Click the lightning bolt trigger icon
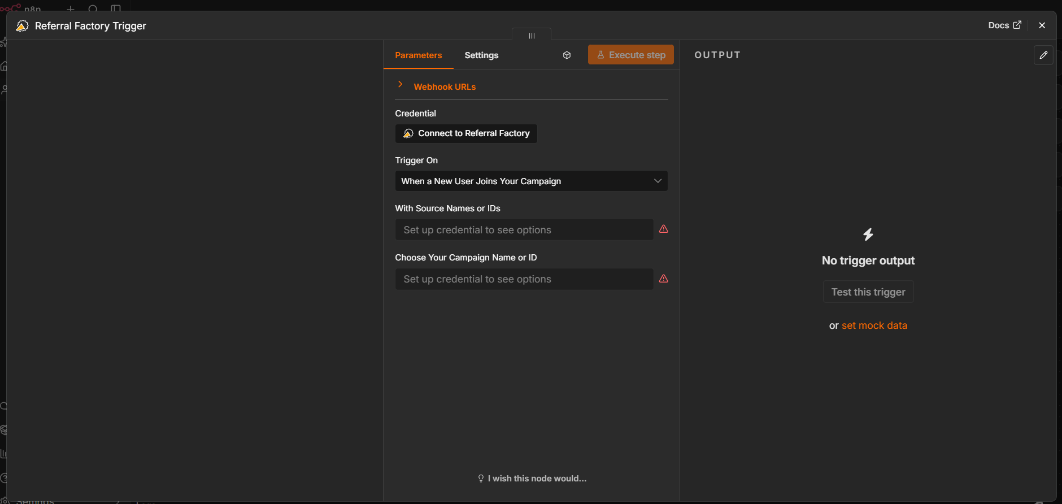Screen dimensions: 1062x504 tap(868, 234)
